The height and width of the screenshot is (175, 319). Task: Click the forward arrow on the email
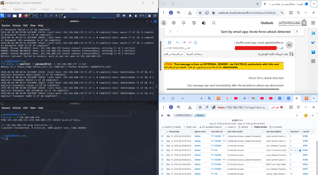[x=190, y=42]
